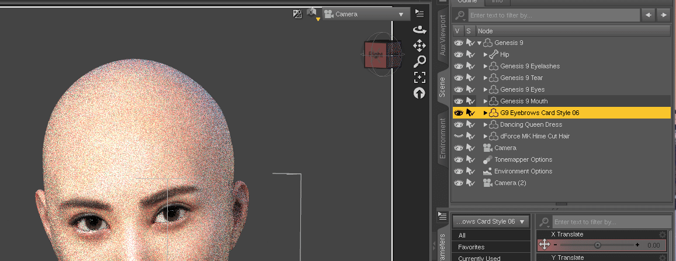Click the Tonemapper Options node icon
The height and width of the screenshot is (261, 676).
tap(488, 159)
